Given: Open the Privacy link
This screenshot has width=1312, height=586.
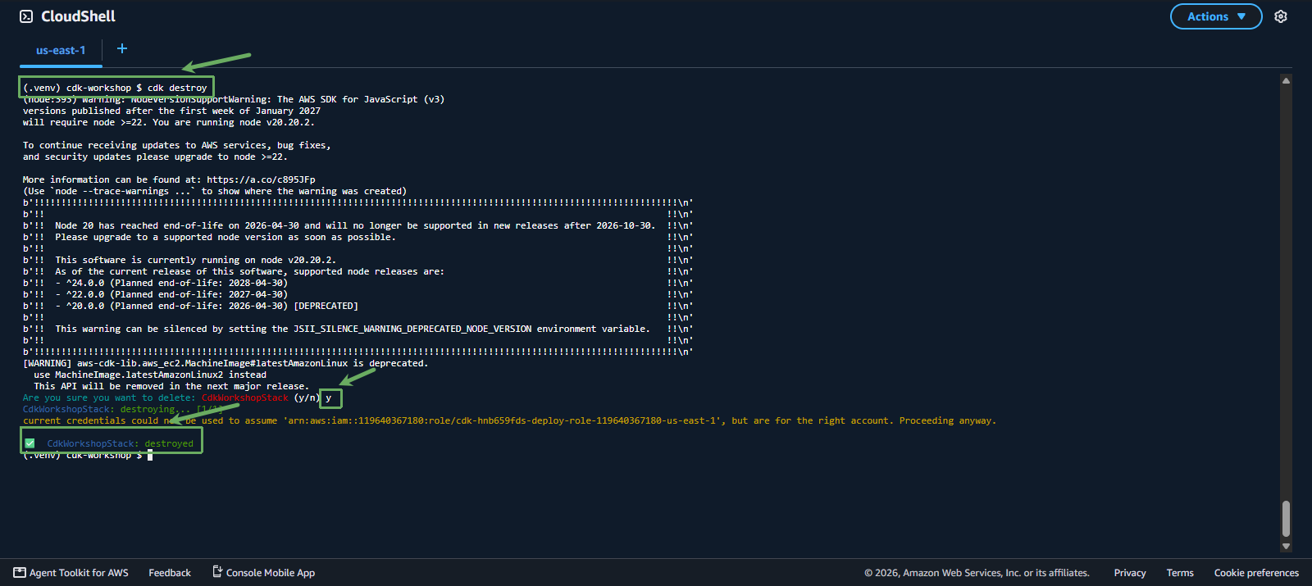Looking at the screenshot, I should (x=1130, y=573).
